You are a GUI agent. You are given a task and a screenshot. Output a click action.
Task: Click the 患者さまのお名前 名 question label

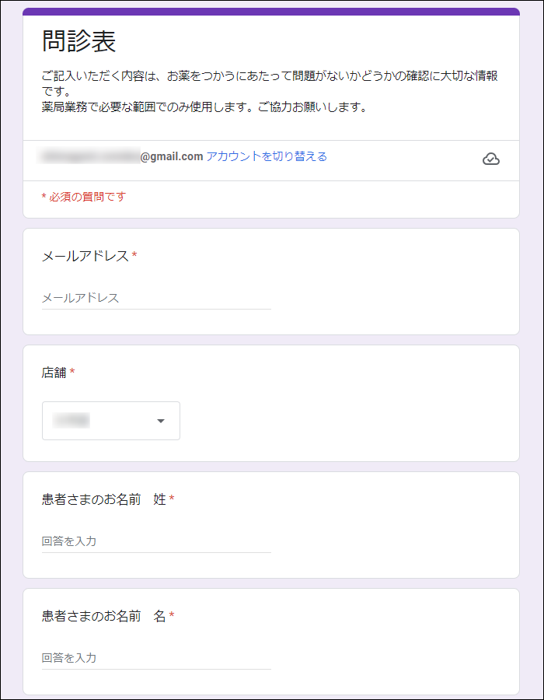[x=103, y=616]
